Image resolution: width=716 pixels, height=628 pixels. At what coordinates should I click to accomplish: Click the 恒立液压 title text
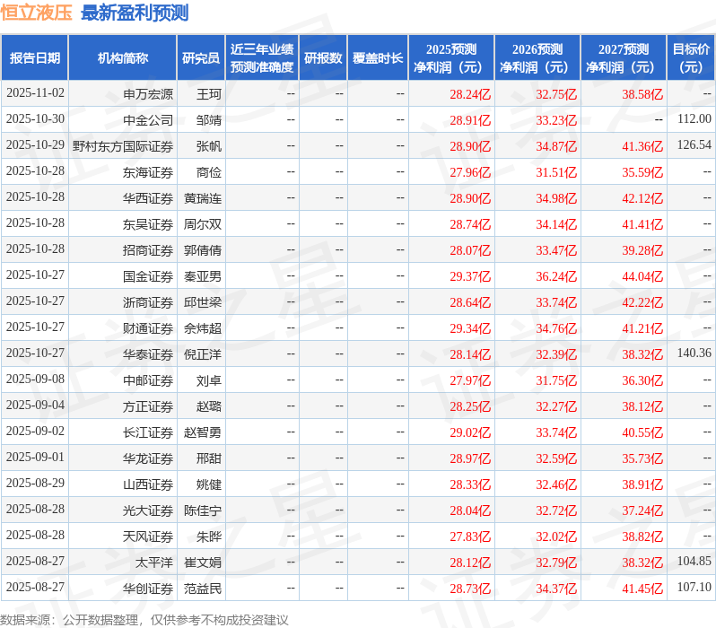tap(36, 13)
